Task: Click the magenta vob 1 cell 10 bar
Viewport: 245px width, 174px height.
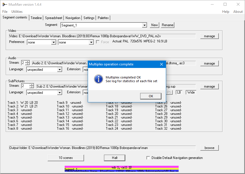Action: pos(122,167)
